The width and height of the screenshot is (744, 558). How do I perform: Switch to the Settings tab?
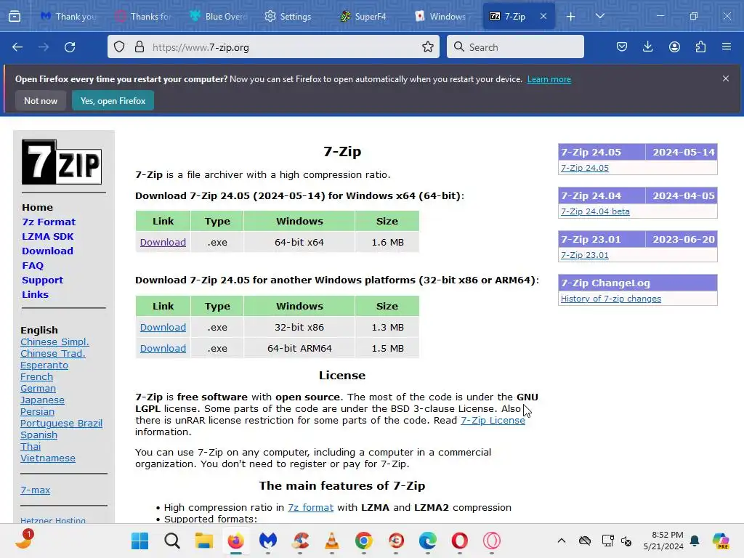[x=288, y=16]
